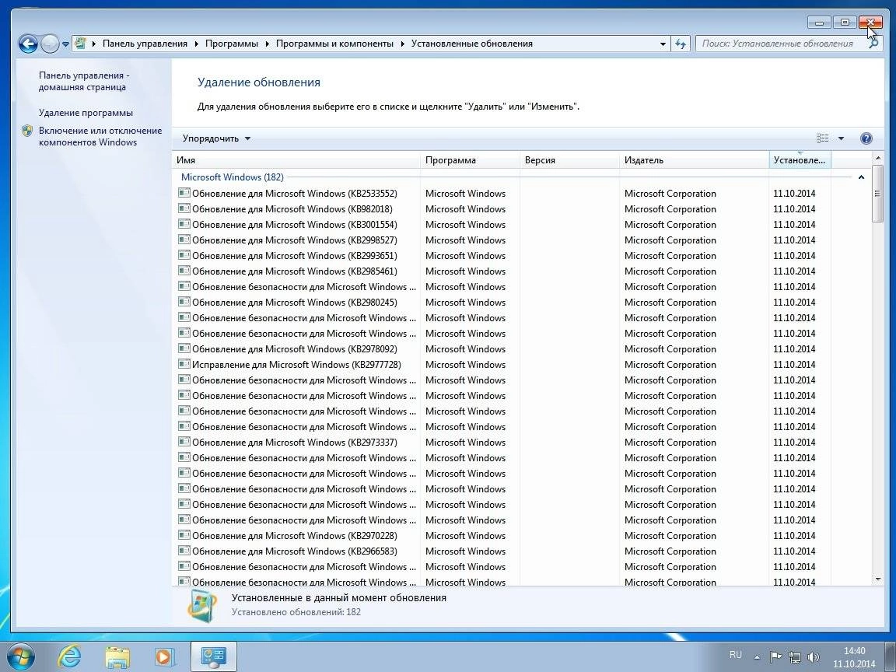This screenshot has width=896, height=672.
Task: Open Удаление программы link
Action: tap(86, 113)
